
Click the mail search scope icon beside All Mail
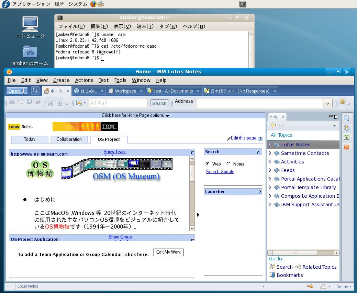point(79,103)
